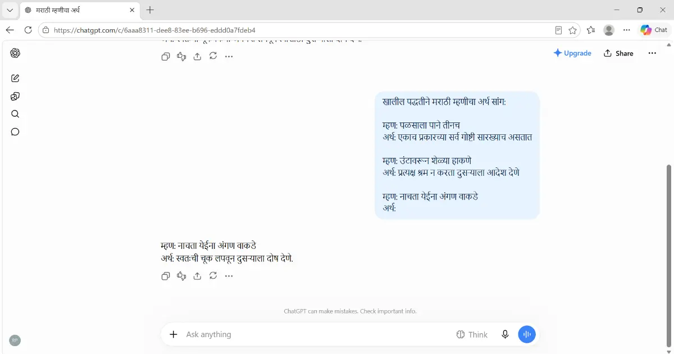Attach a file with the plus icon
The image size is (674, 354).
pyautogui.click(x=174, y=334)
